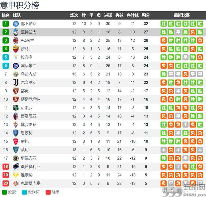Open the 国际米兰 team link
The height and width of the screenshot is (197, 206).
click(28, 66)
